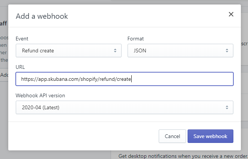The width and height of the screenshot is (248, 159).
Task: Click the "Webhook API version" label
Action: point(40,95)
